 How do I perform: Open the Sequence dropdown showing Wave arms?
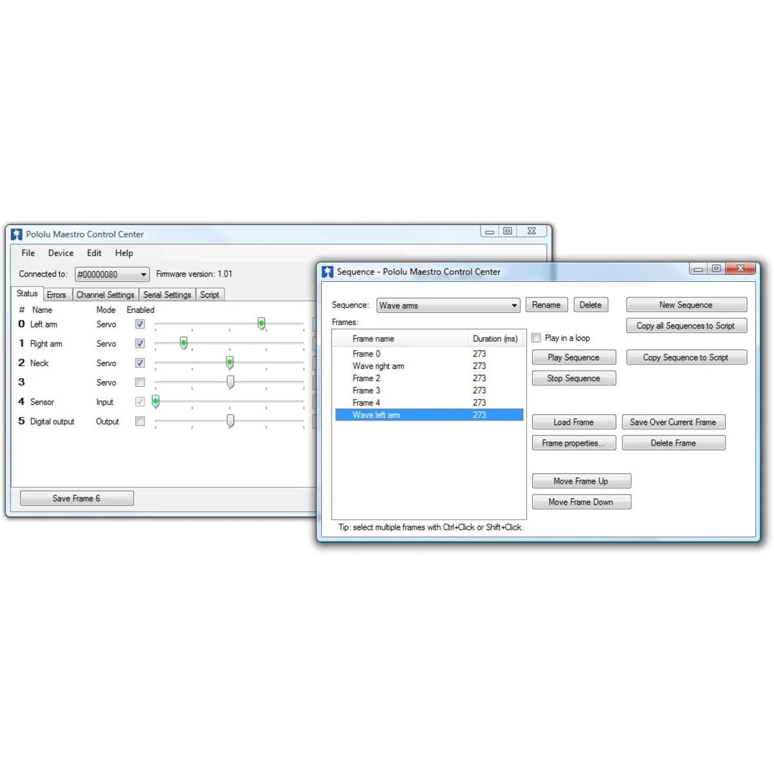pos(513,306)
